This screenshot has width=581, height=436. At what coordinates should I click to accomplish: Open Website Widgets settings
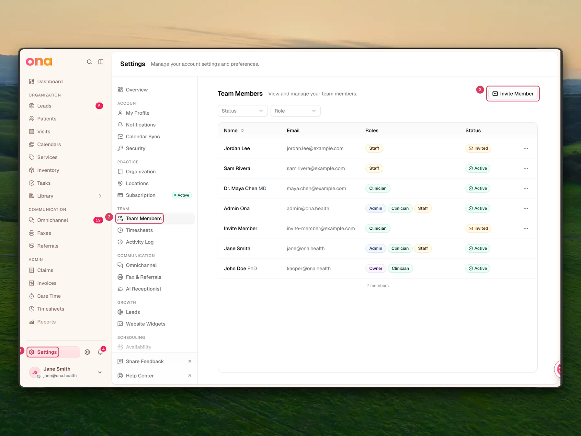click(154, 324)
